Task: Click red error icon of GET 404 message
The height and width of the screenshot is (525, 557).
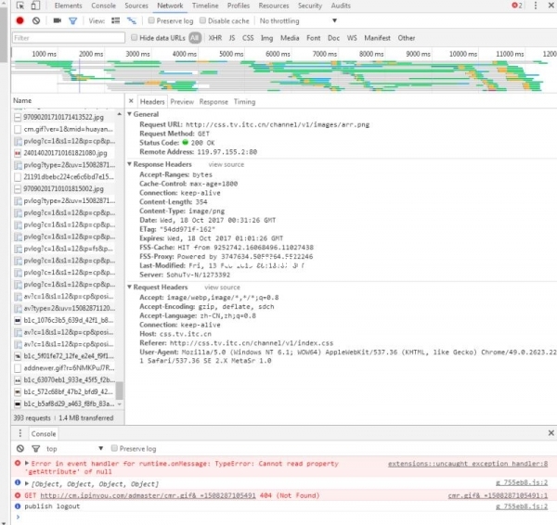Action: pos(18,495)
